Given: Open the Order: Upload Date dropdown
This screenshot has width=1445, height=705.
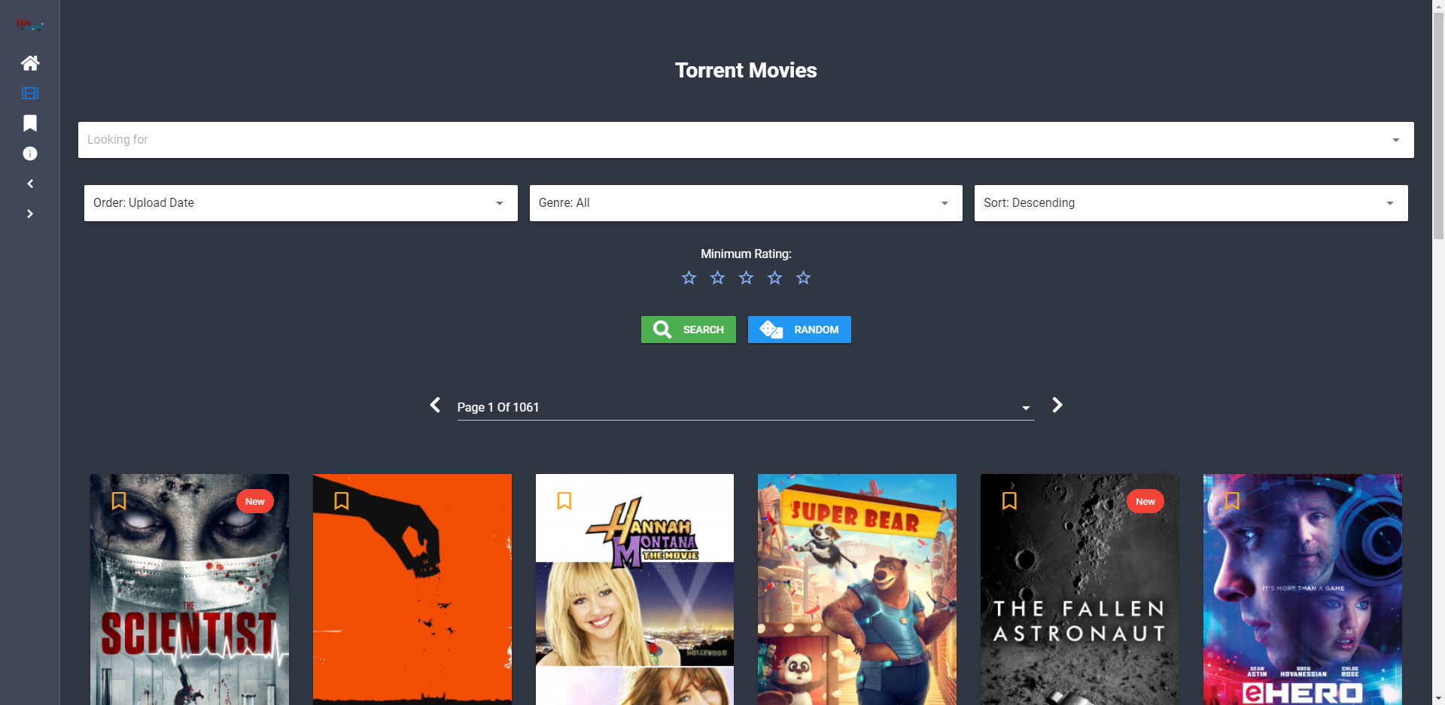Looking at the screenshot, I should coord(301,203).
